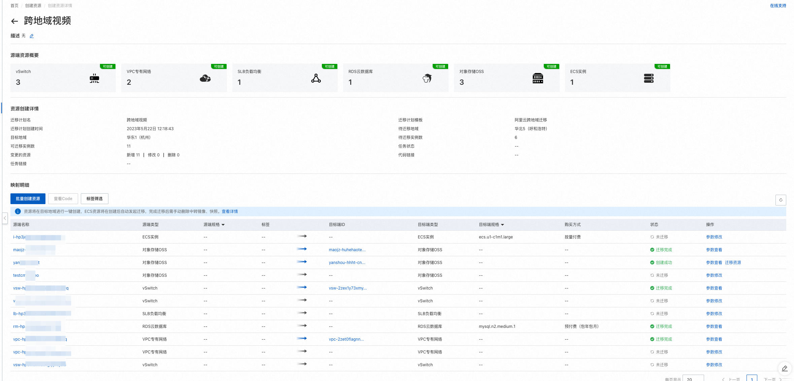Click the SLB负载均衡 triangle network icon

pos(316,78)
